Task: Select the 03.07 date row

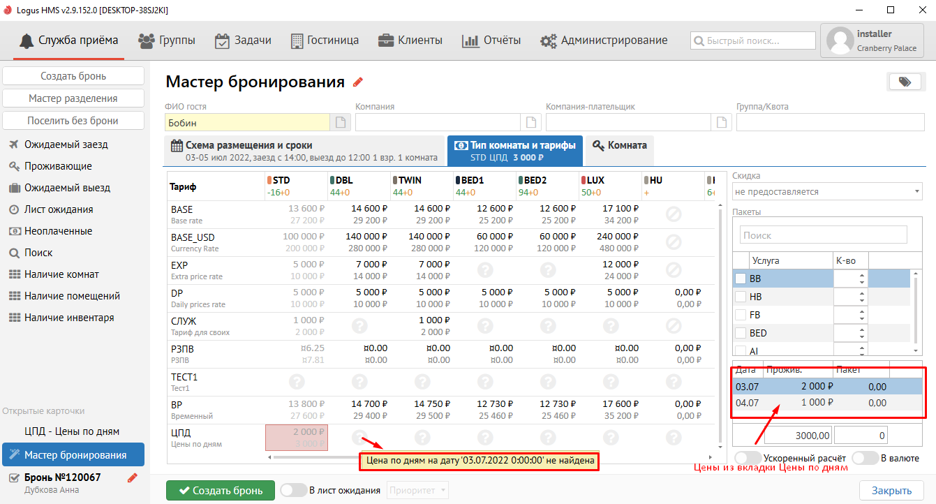Action: [x=827, y=386]
